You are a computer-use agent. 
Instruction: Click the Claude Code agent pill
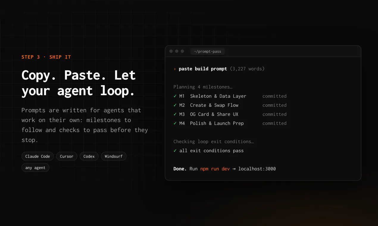pyautogui.click(x=38, y=156)
